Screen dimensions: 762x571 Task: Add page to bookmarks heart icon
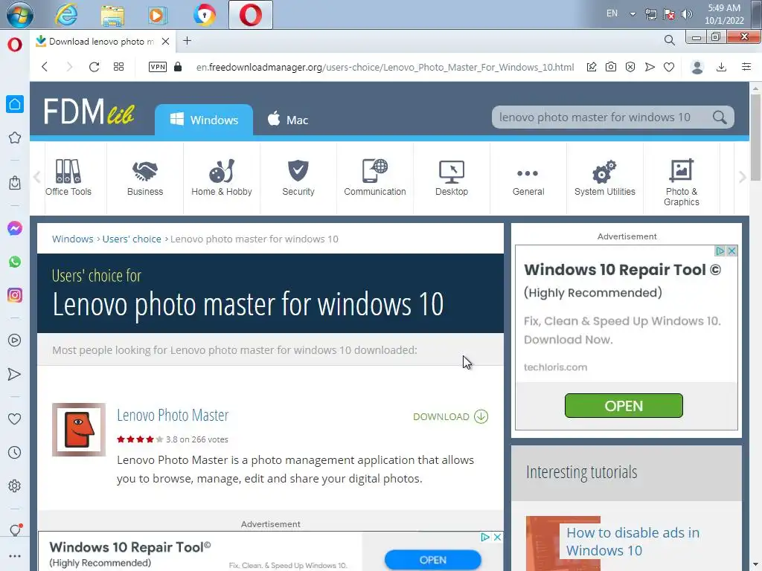point(669,67)
